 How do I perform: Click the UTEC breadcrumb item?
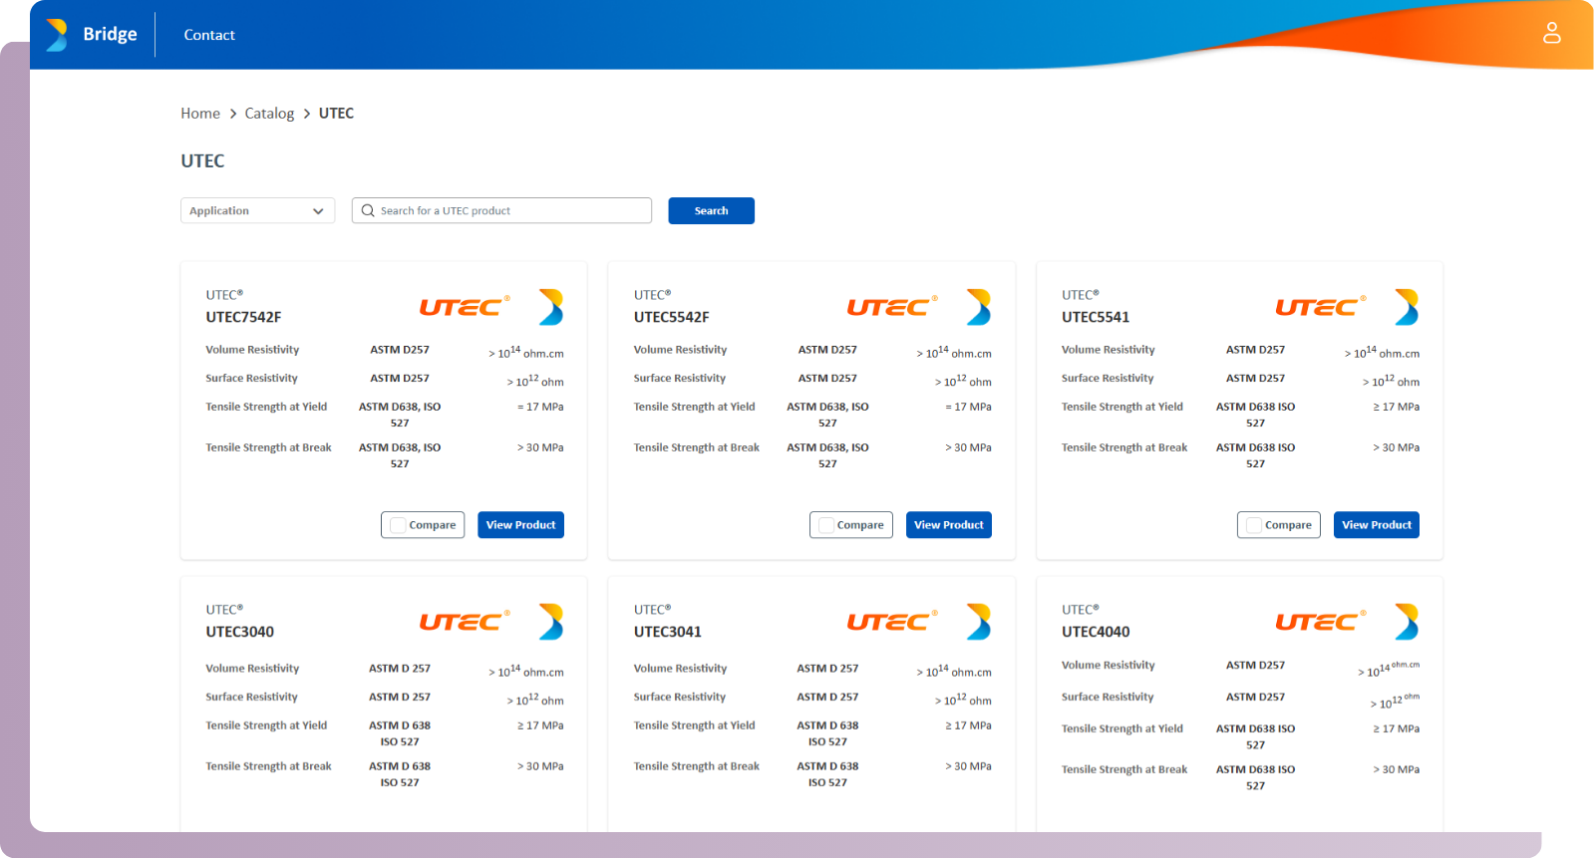click(336, 114)
